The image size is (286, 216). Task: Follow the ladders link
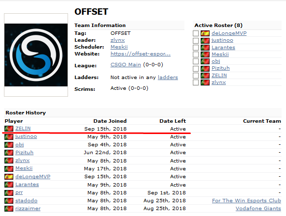click(168, 78)
